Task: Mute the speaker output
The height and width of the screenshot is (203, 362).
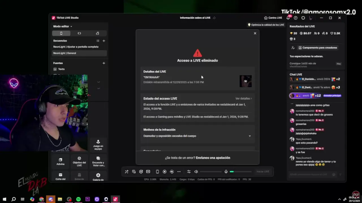Action: 196,171
